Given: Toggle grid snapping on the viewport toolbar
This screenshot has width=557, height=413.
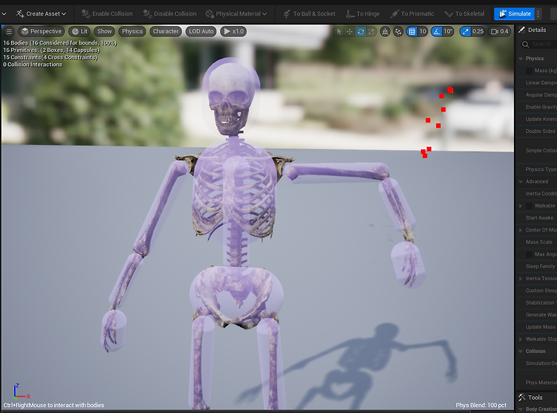Looking at the screenshot, I should coord(412,32).
